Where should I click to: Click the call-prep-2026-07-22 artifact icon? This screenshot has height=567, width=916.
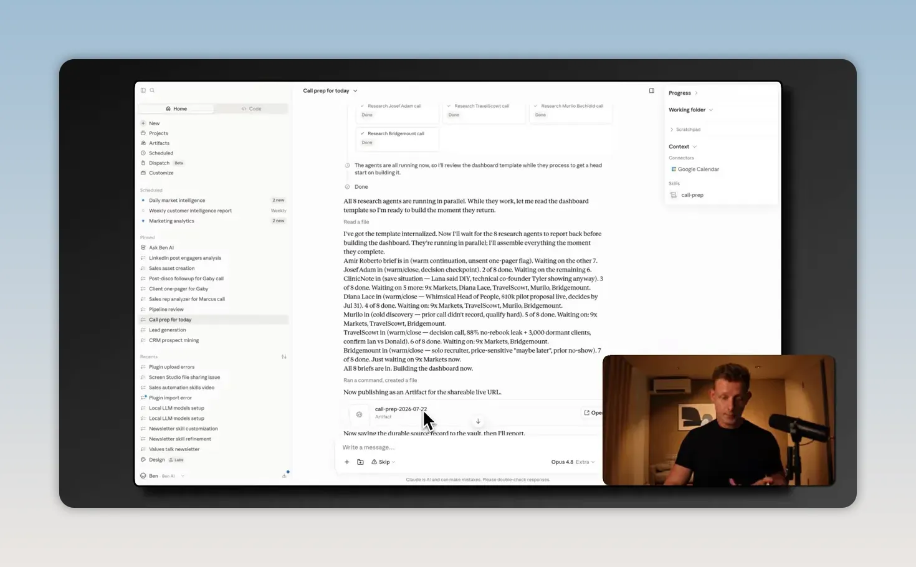coord(359,414)
